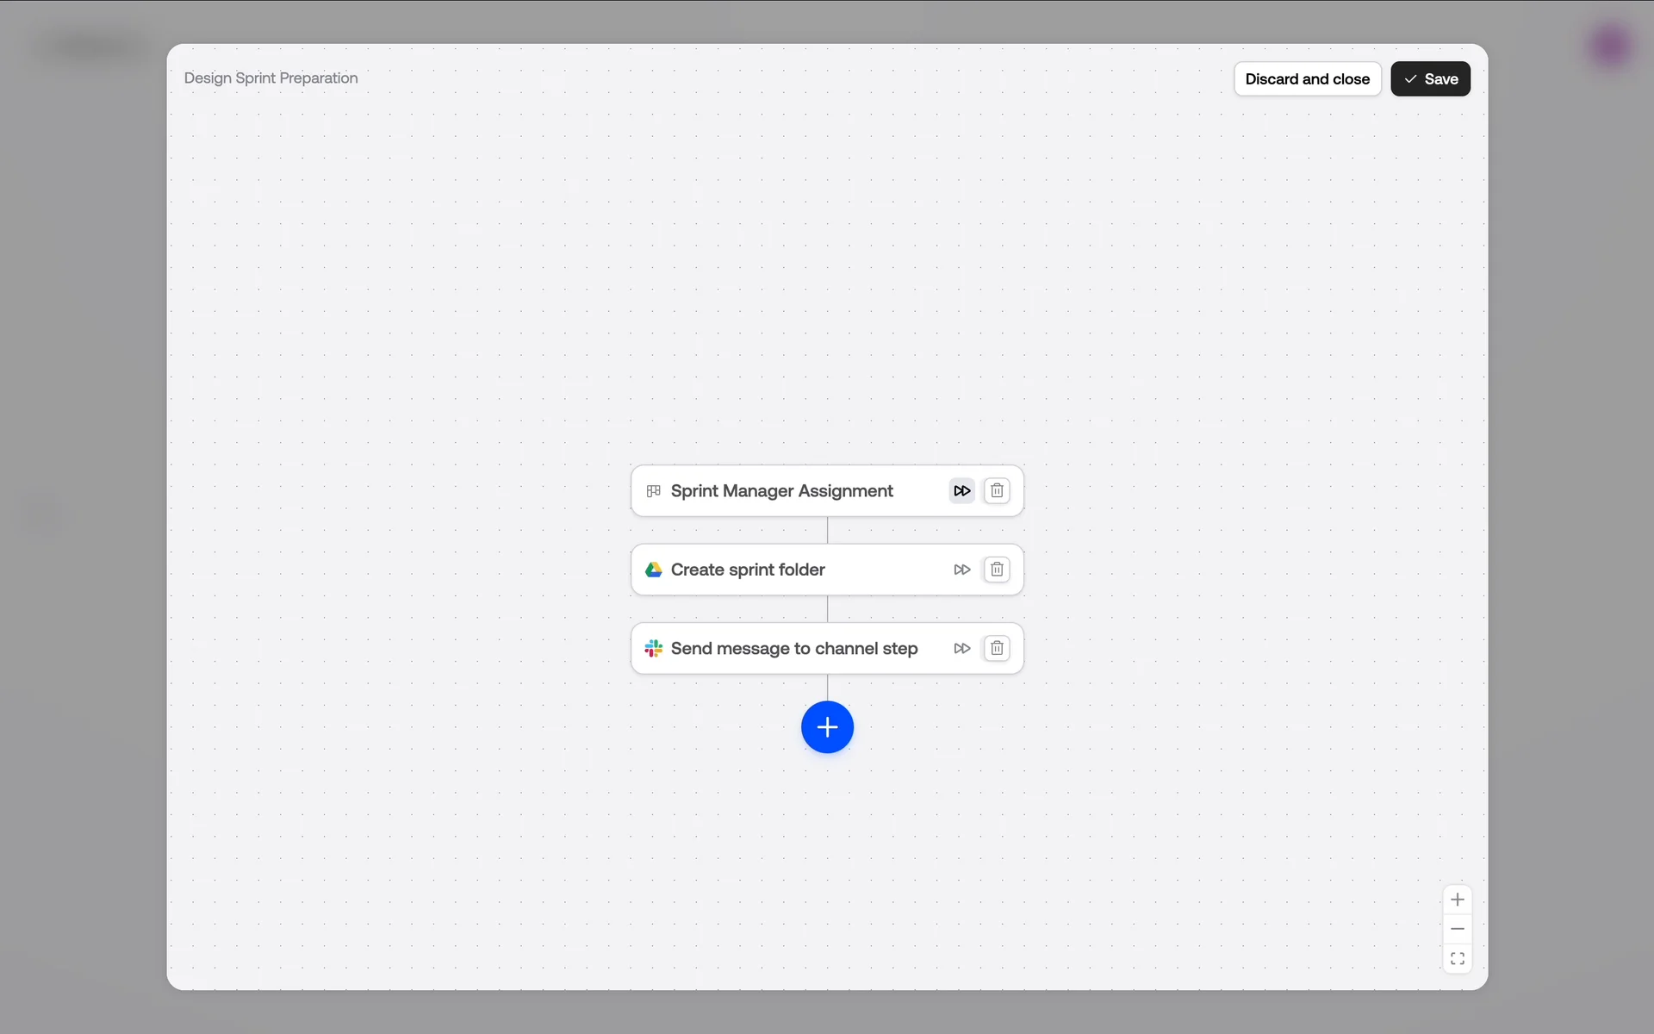
Task: Click the Sprint Manager Assignment board icon
Action: (654, 491)
